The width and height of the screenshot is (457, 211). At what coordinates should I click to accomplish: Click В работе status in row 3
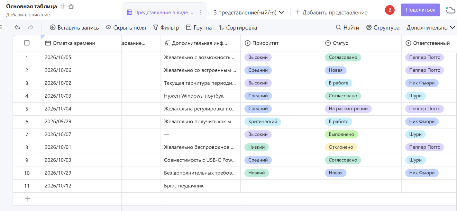click(x=338, y=83)
